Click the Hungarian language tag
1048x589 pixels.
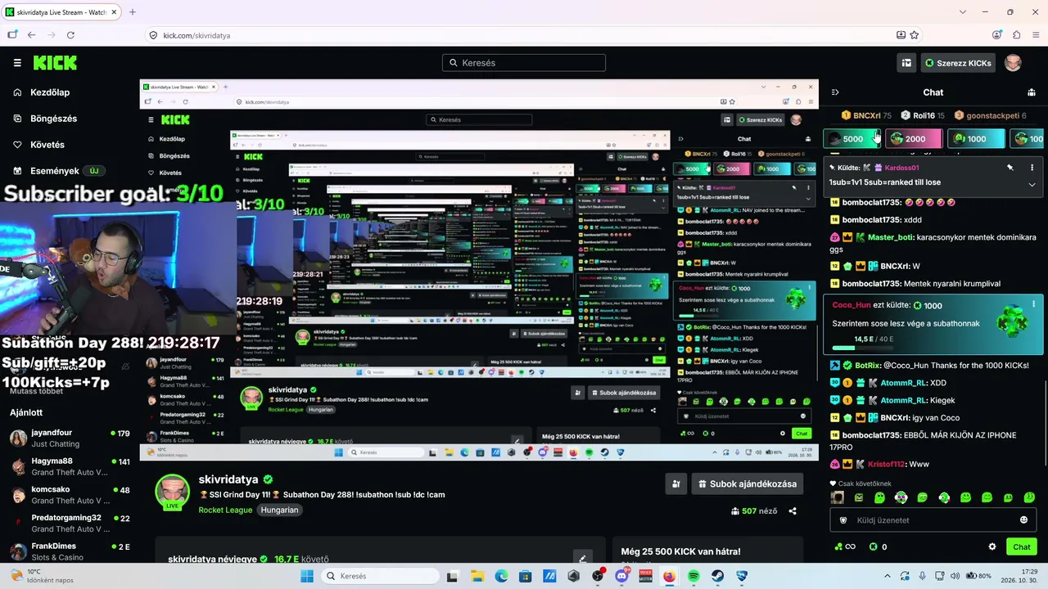click(279, 510)
